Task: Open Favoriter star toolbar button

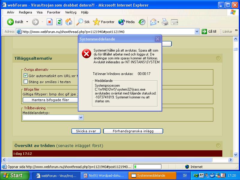Action: (103, 22)
